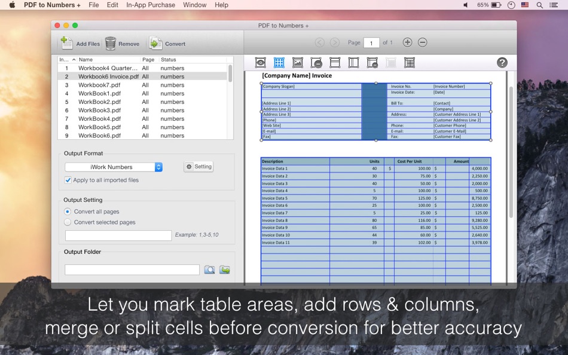The image size is (568, 355).
Task: Click the add column line tool
Action: pyautogui.click(x=353, y=63)
